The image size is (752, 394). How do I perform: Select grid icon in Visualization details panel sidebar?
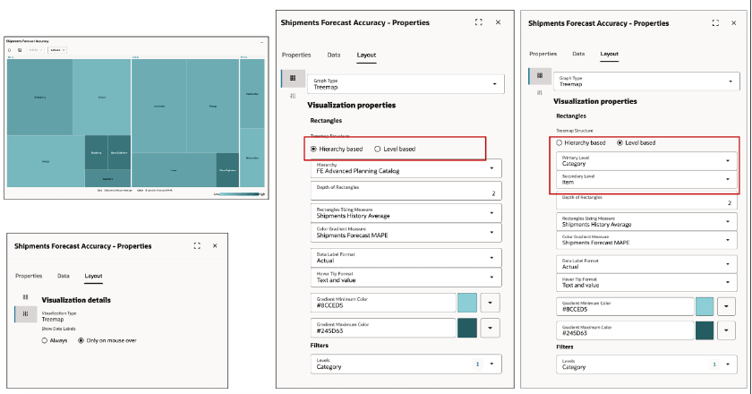(25, 297)
